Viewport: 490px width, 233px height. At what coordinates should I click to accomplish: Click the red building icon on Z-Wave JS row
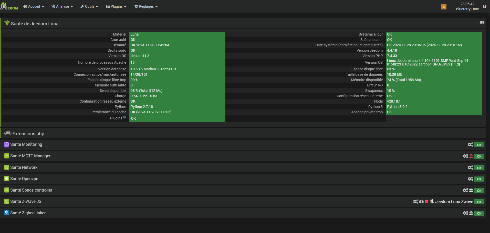click(426, 202)
